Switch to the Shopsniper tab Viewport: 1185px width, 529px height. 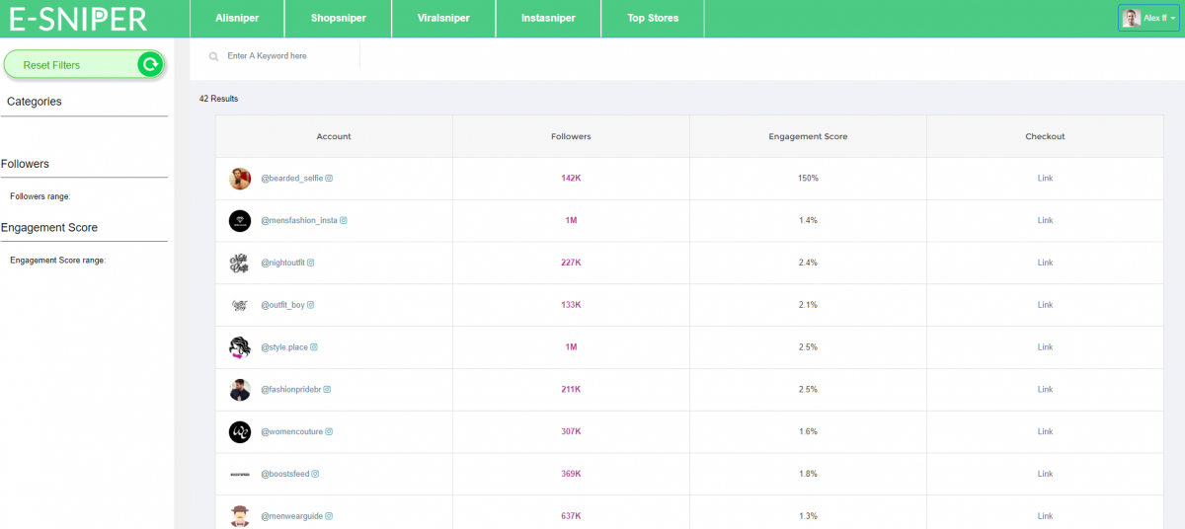pos(338,18)
